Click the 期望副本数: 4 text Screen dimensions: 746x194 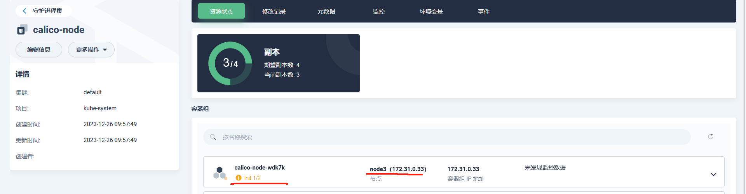point(282,65)
